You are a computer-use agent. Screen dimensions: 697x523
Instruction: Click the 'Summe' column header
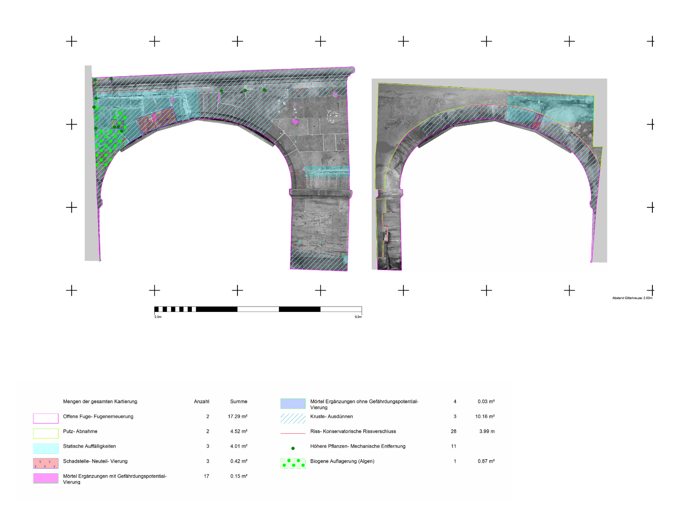(x=239, y=402)
